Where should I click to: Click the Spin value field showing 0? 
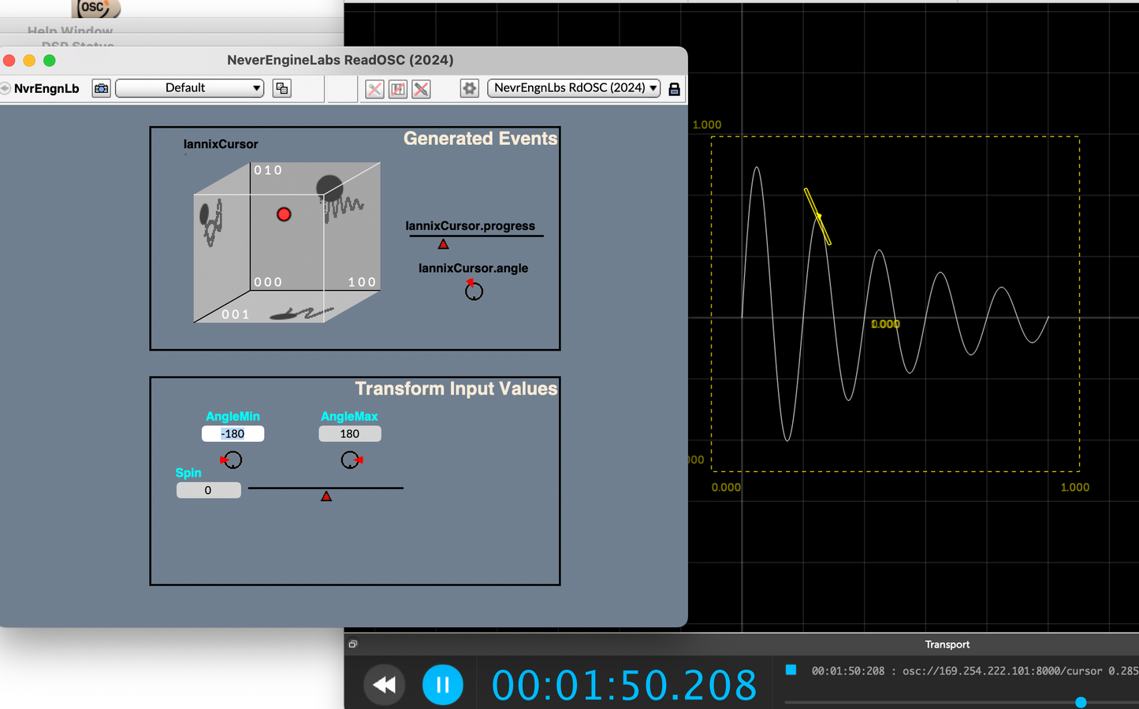[208, 490]
